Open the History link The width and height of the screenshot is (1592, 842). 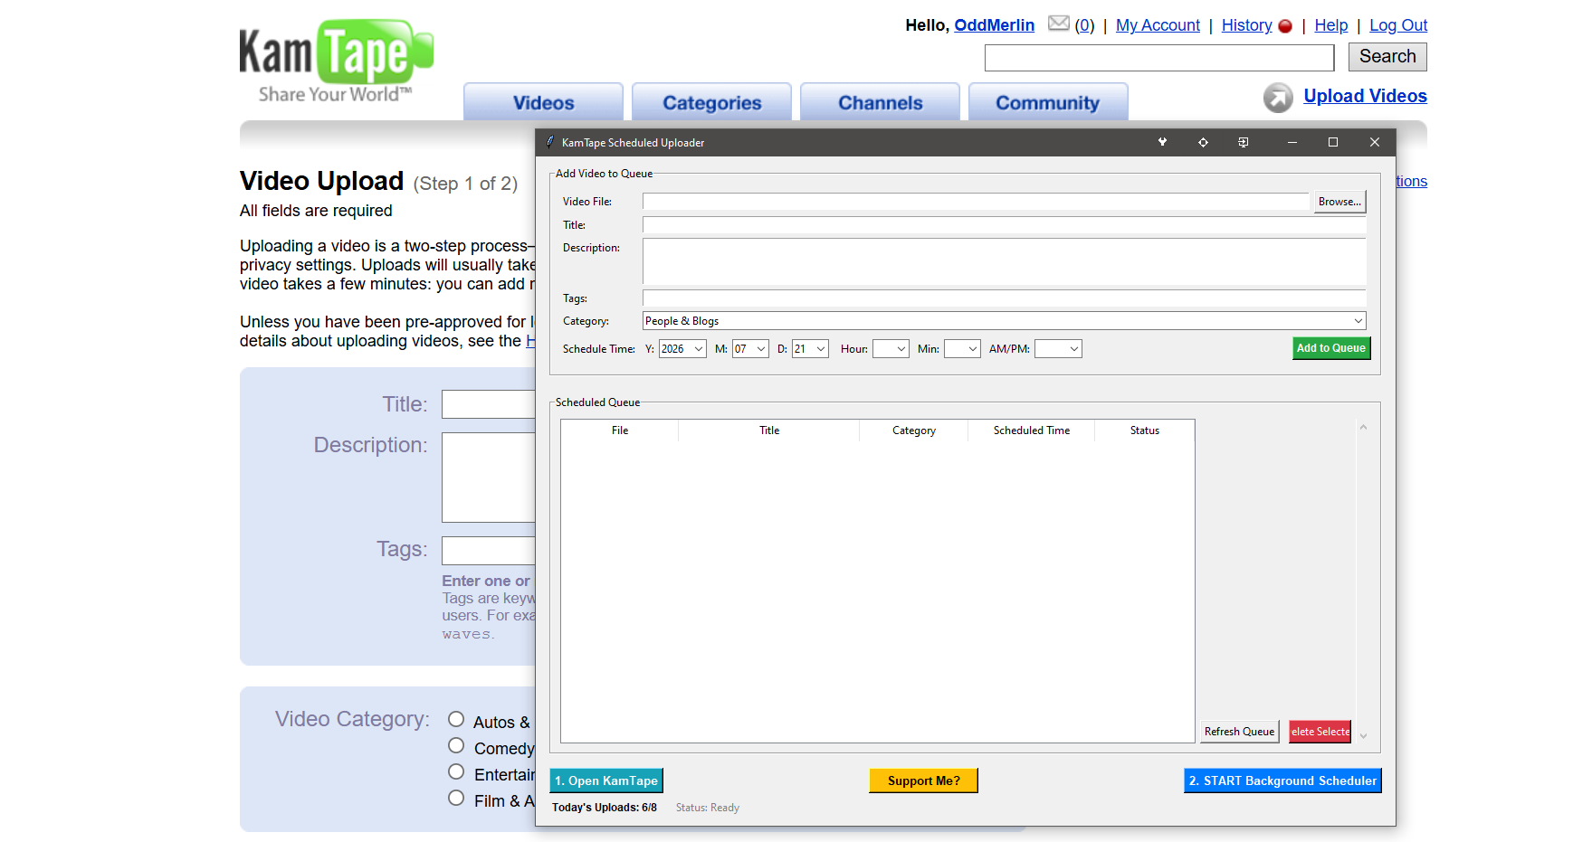coord(1246,25)
